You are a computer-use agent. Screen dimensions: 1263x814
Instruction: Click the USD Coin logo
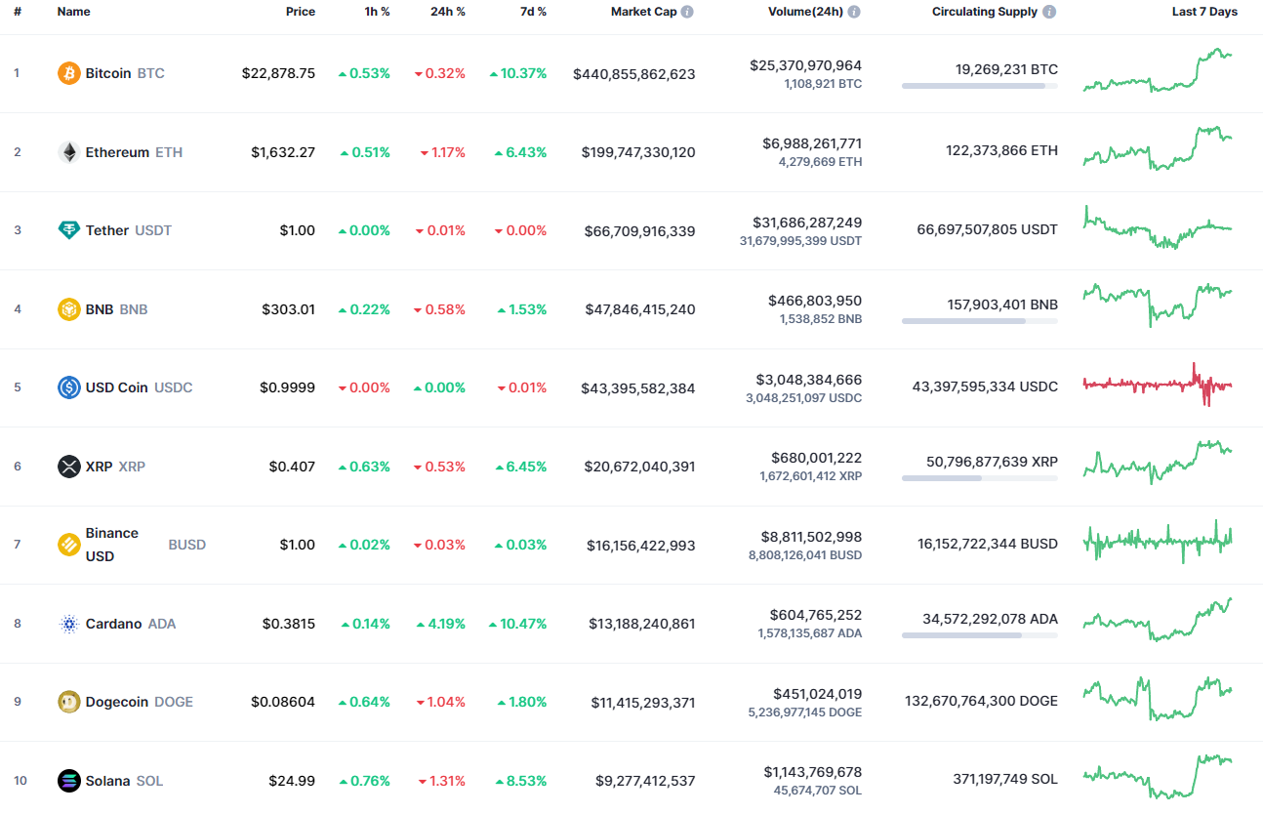[x=67, y=387]
